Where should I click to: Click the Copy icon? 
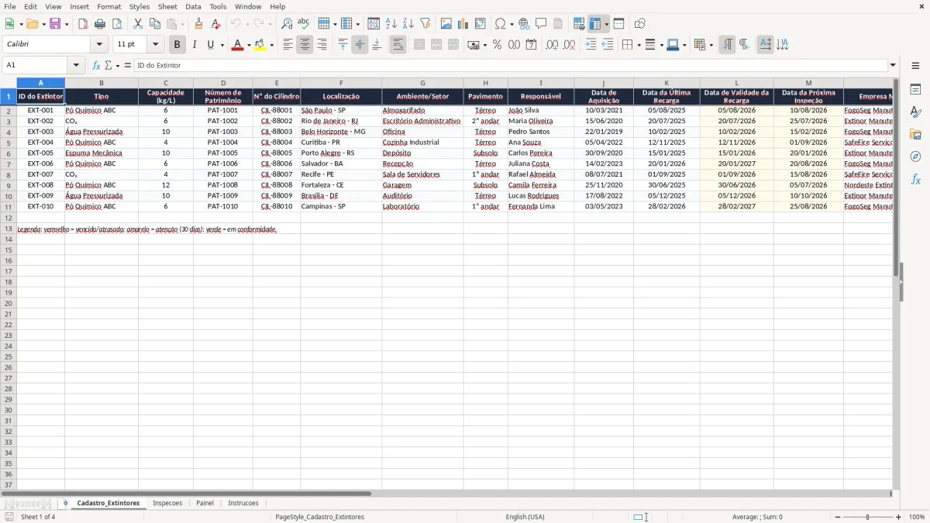154,24
